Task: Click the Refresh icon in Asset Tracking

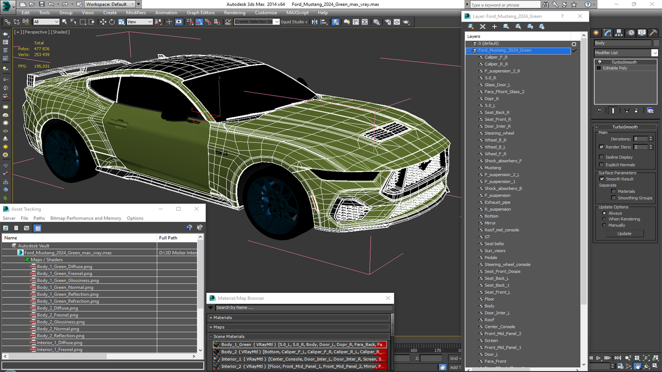Action: pyautogui.click(x=6, y=228)
